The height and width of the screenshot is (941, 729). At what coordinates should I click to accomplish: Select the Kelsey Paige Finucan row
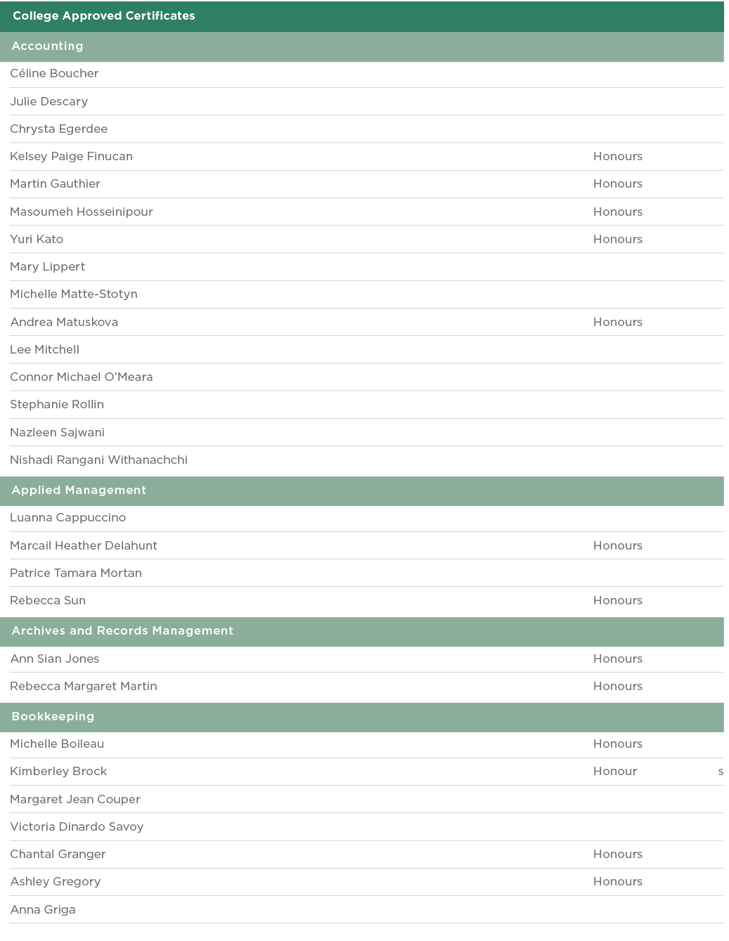(71, 157)
